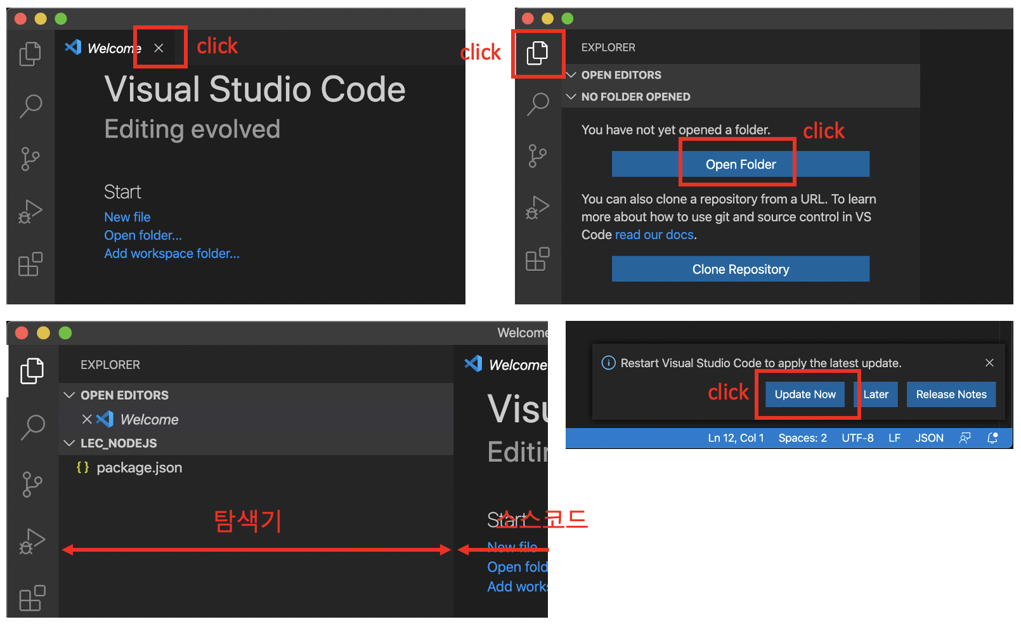Click LF end-of-line indicator

point(894,438)
